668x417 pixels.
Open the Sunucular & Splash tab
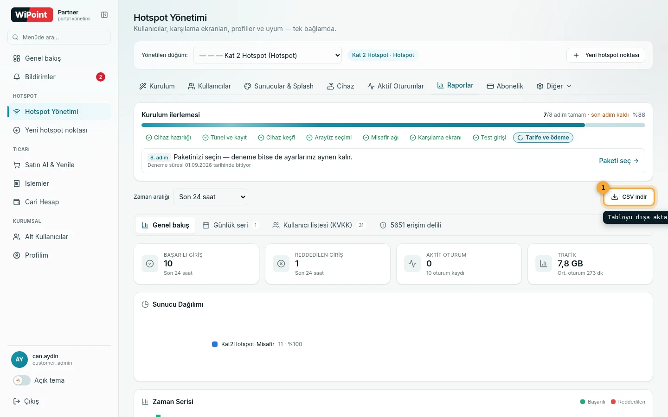(279, 86)
